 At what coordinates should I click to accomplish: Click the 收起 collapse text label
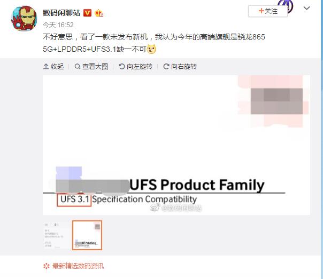coord(57,67)
